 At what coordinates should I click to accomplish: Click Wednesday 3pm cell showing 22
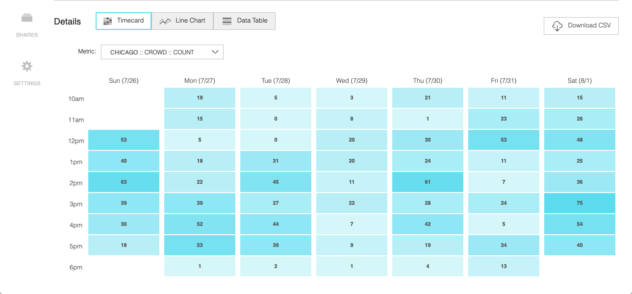(352, 203)
